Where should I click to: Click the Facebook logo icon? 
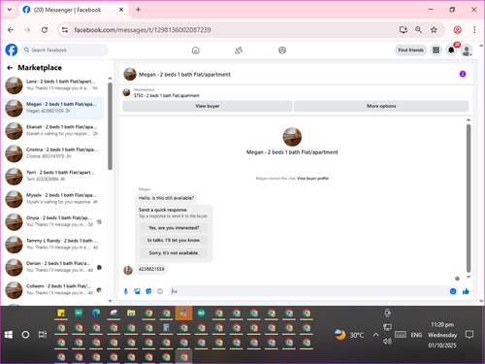[12, 50]
